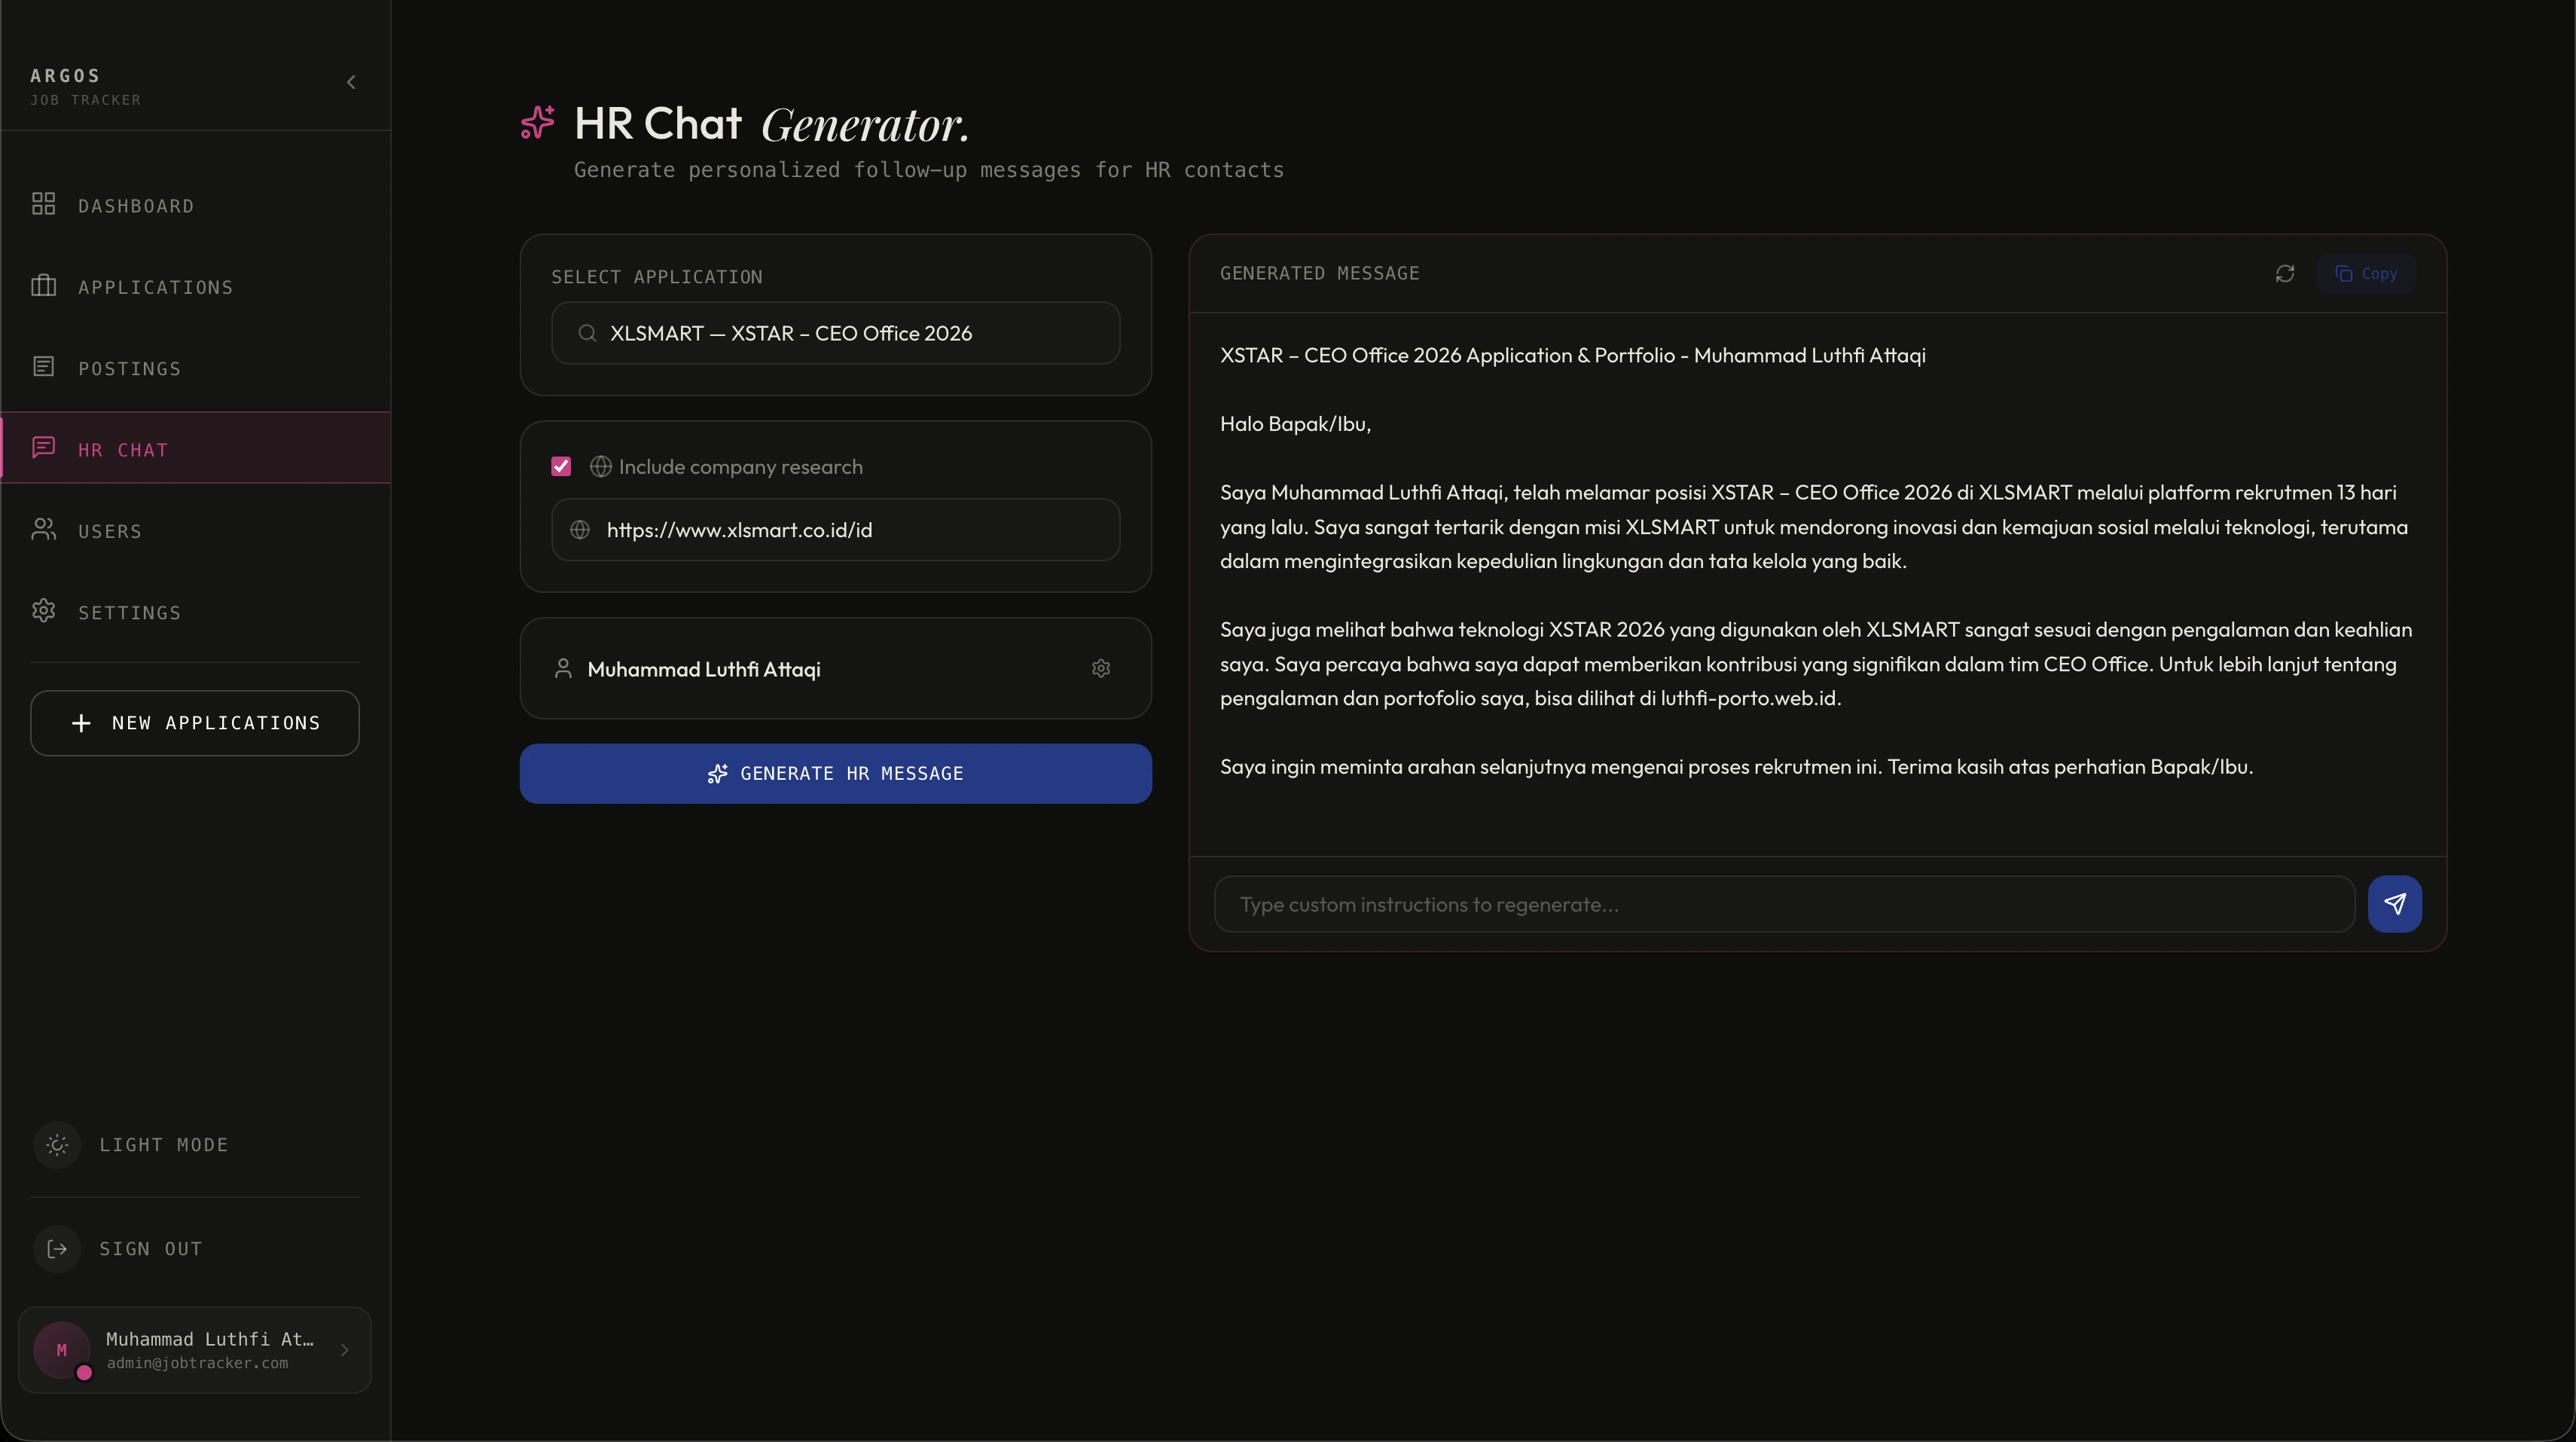2576x1442 pixels.
Task: Expand the user profile chevron
Action: (x=345, y=1350)
